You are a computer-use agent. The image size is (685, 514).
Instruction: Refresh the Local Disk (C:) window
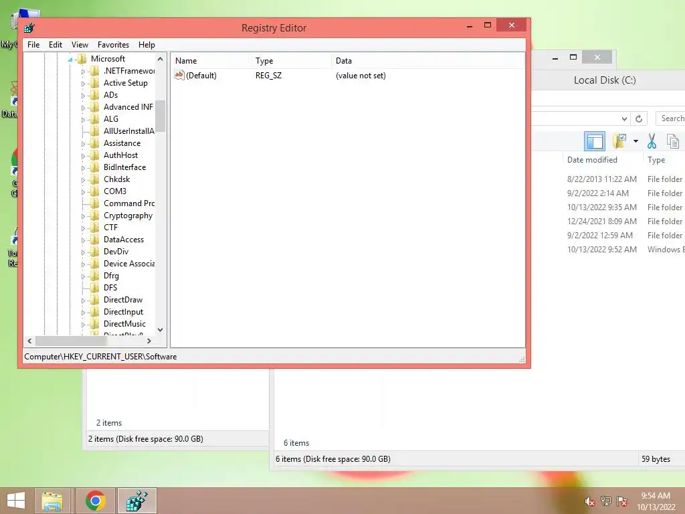(639, 119)
